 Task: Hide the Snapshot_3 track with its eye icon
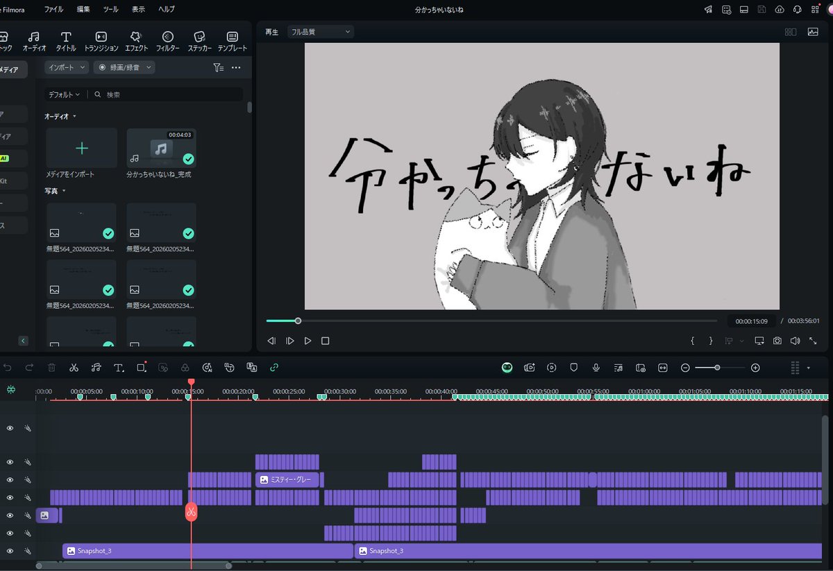click(x=10, y=551)
